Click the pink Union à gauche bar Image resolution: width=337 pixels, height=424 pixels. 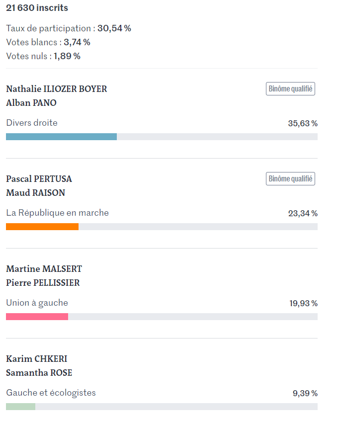37,317
